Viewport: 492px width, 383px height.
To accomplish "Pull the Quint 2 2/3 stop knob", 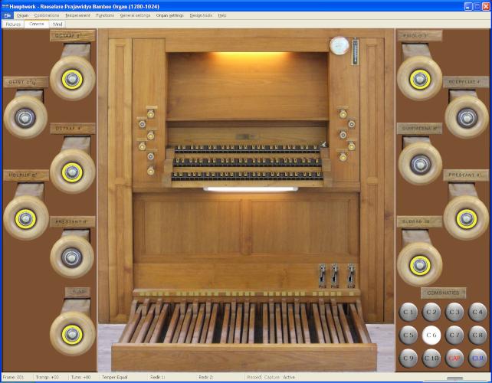I will 26,117.
